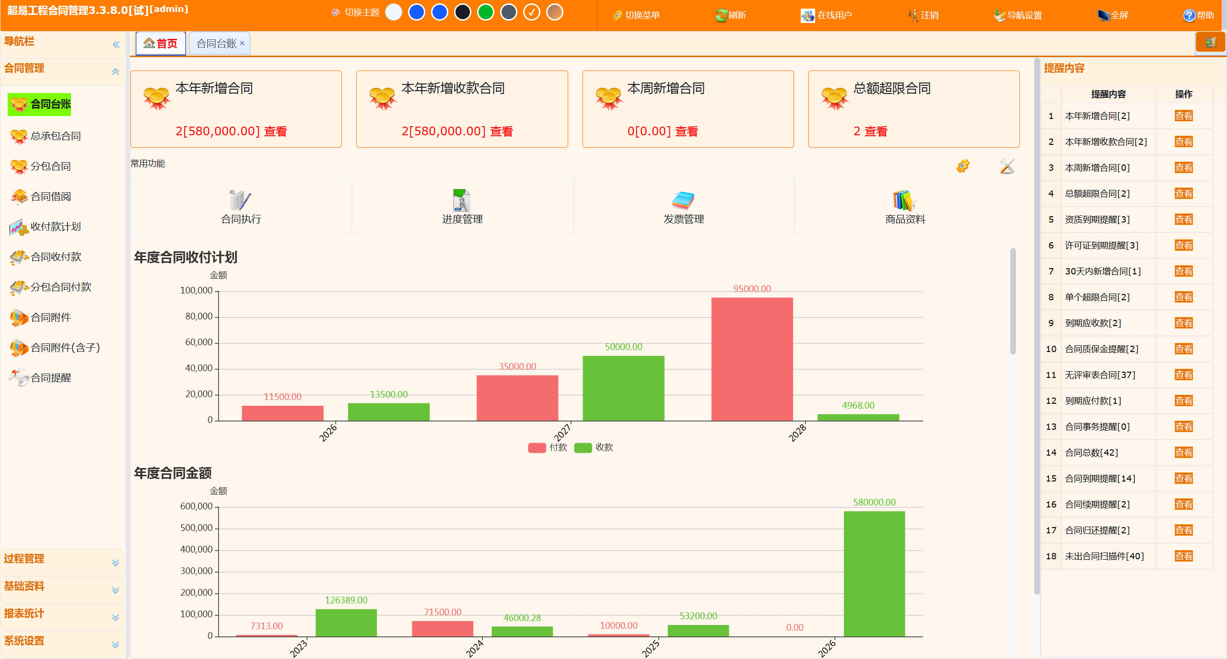Collapse the 合同管理 navigation section
Viewport: 1227px width, 659px height.
115,71
